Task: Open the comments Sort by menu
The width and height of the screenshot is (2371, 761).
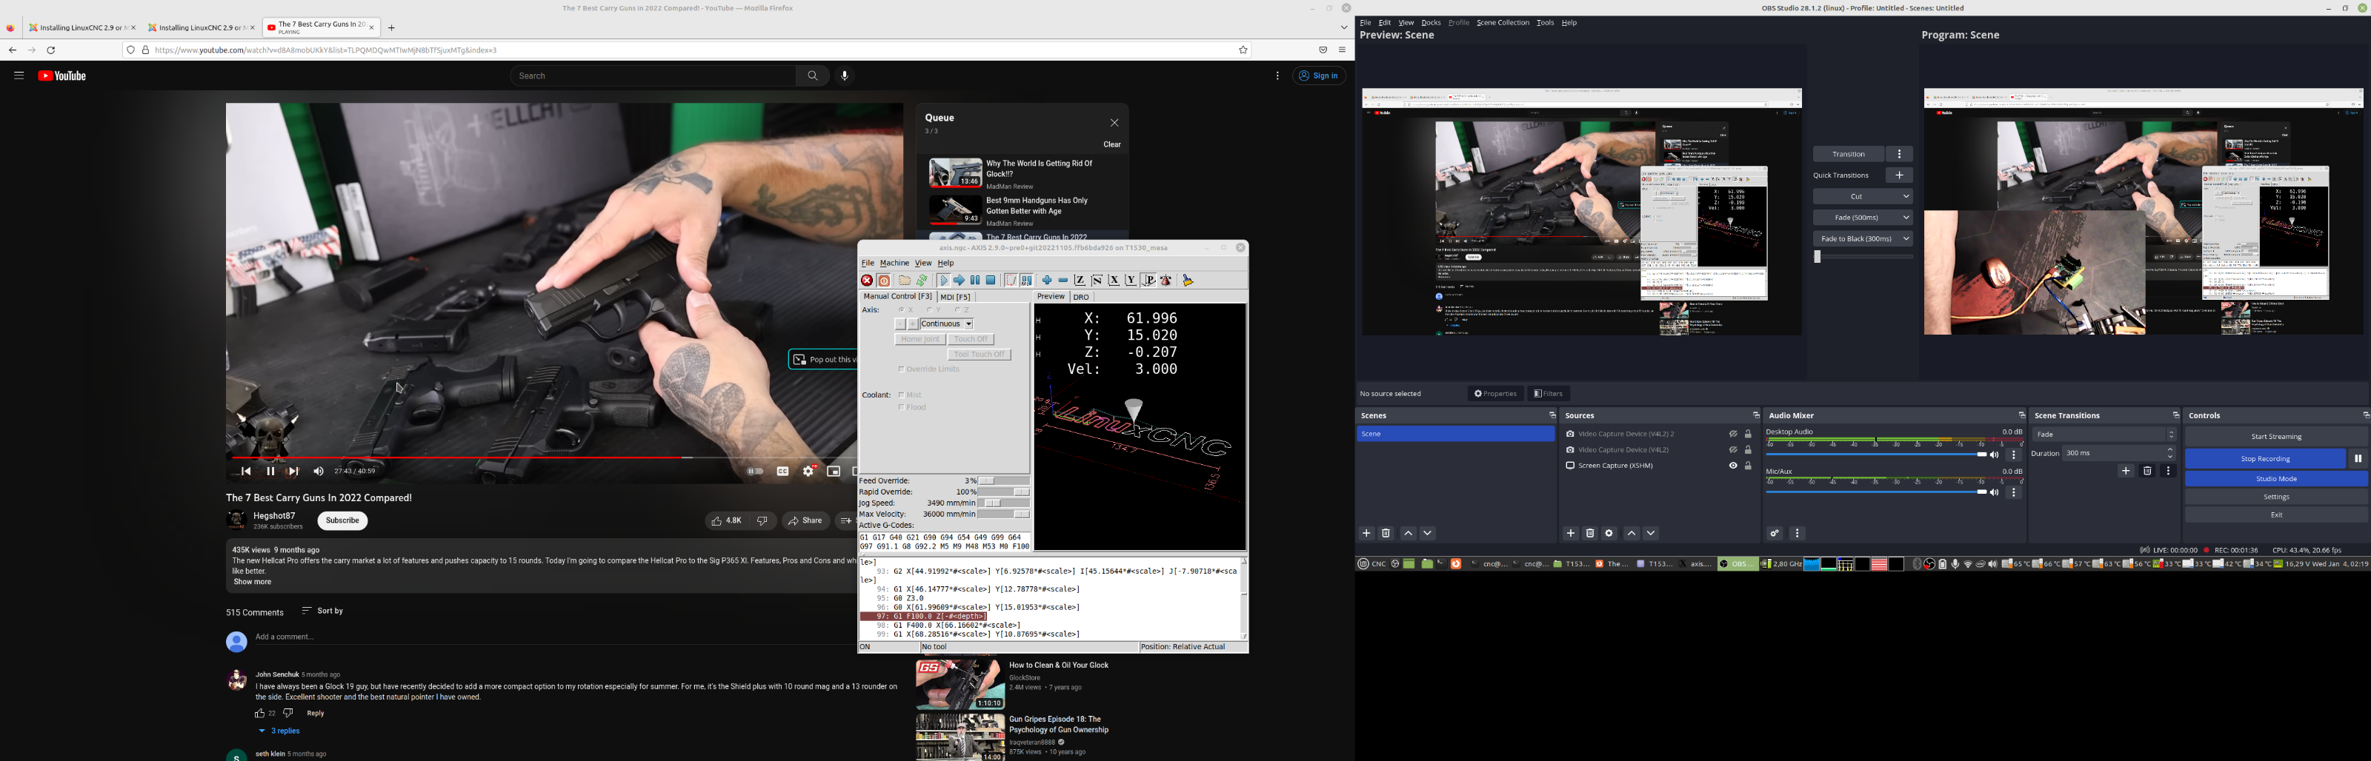Action: (322, 611)
